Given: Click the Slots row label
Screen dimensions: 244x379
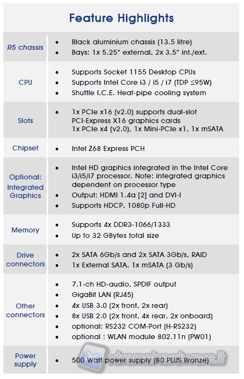Looking at the screenshot, I should pos(25,121).
